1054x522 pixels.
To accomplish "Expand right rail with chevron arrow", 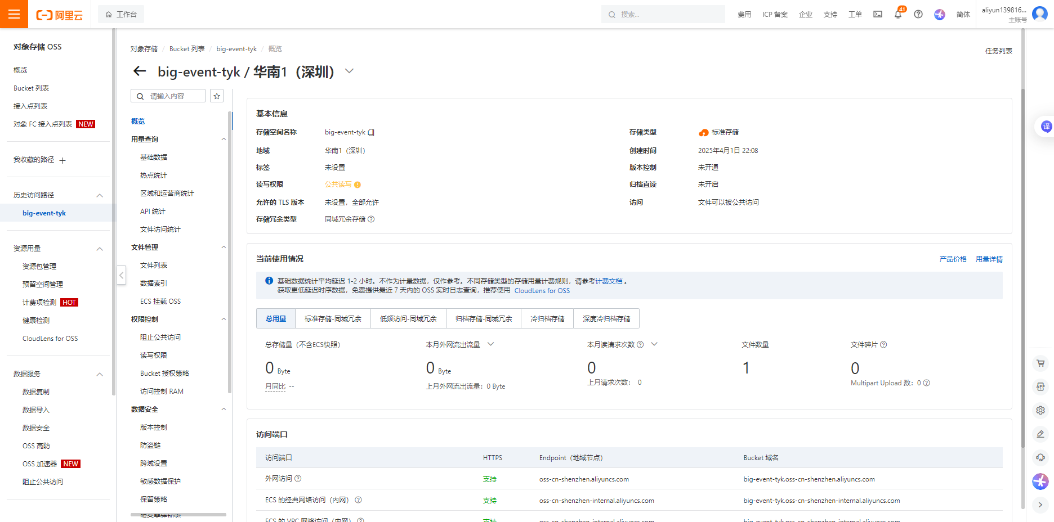I will (x=1040, y=505).
